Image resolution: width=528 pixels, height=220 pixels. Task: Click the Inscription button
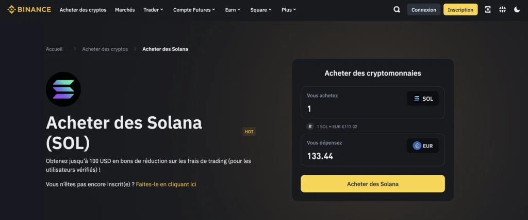click(x=460, y=10)
